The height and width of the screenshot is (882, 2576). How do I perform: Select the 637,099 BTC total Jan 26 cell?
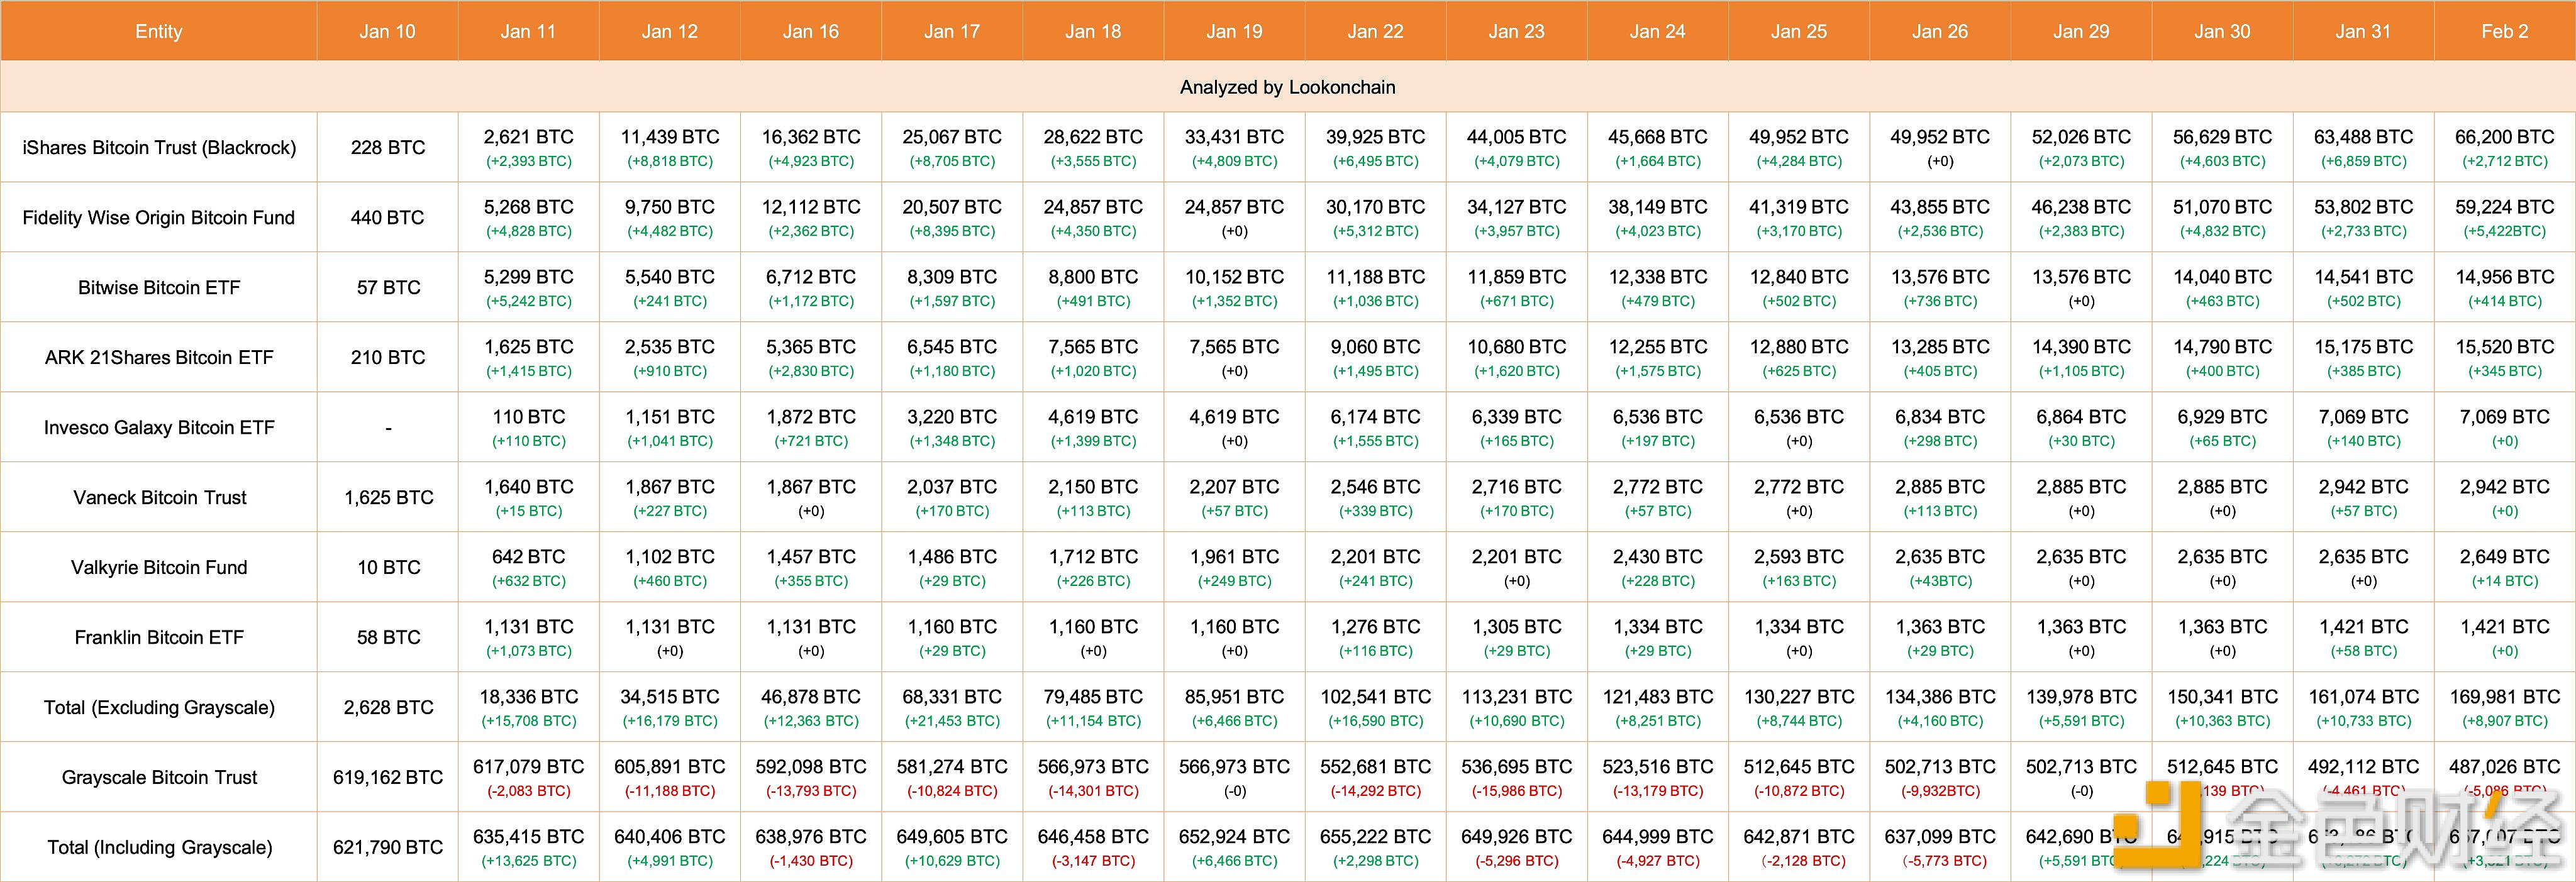click(1940, 847)
